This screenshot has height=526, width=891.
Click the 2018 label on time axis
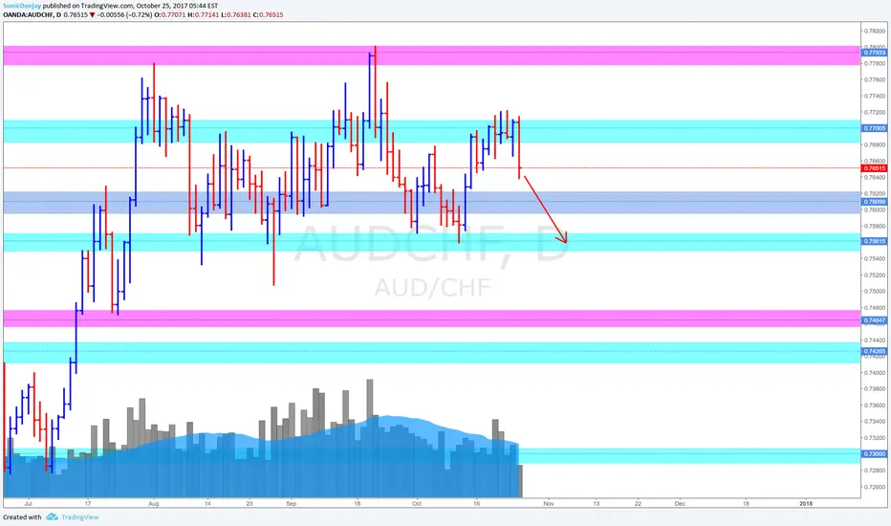(x=806, y=504)
